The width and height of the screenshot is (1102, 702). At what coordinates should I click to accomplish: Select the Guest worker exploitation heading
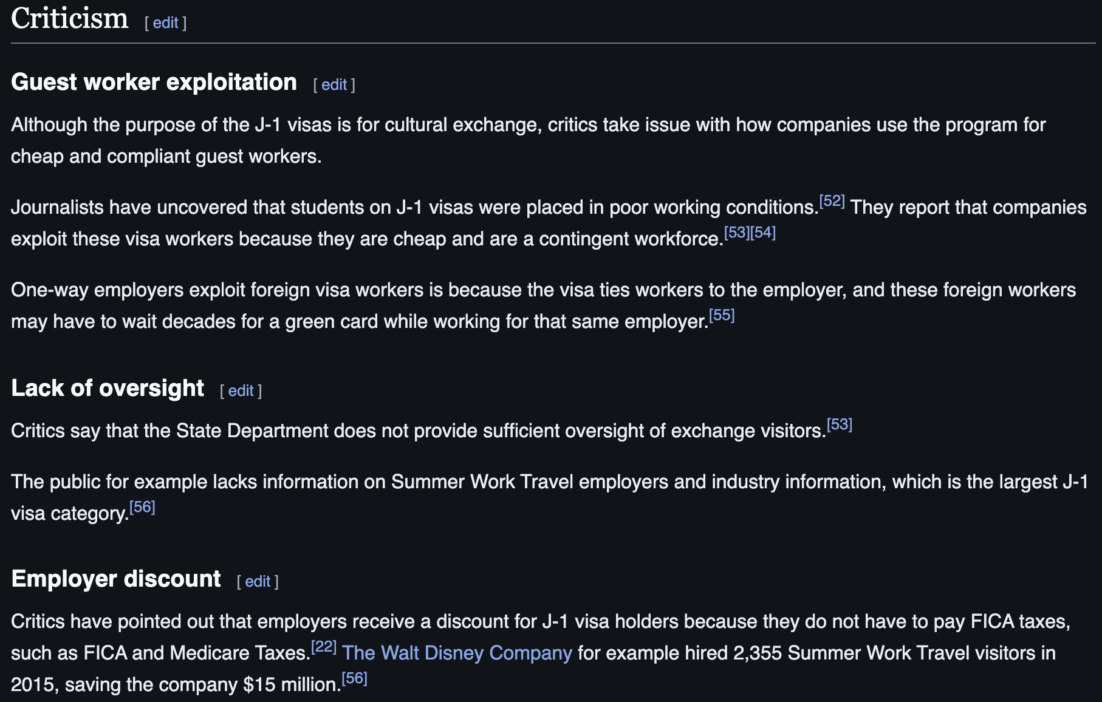click(154, 83)
